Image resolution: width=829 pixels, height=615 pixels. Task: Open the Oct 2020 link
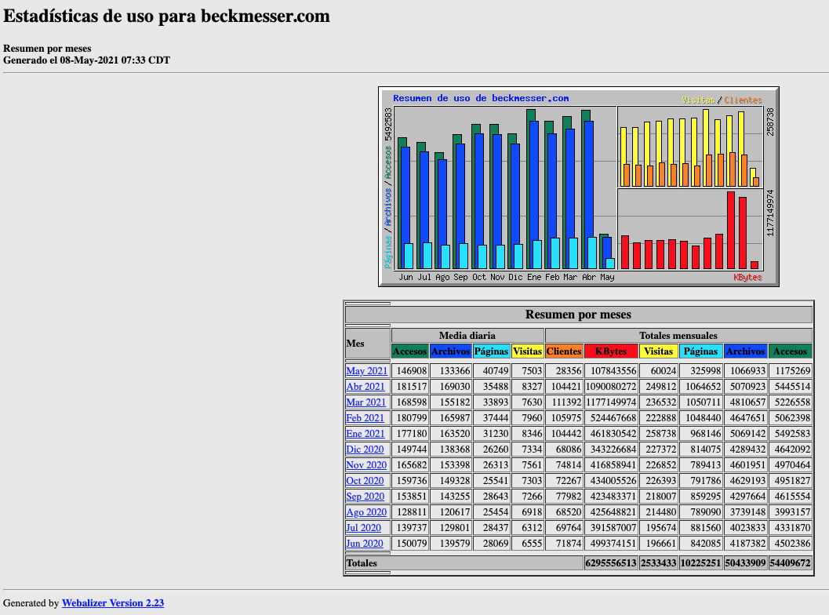(365, 481)
